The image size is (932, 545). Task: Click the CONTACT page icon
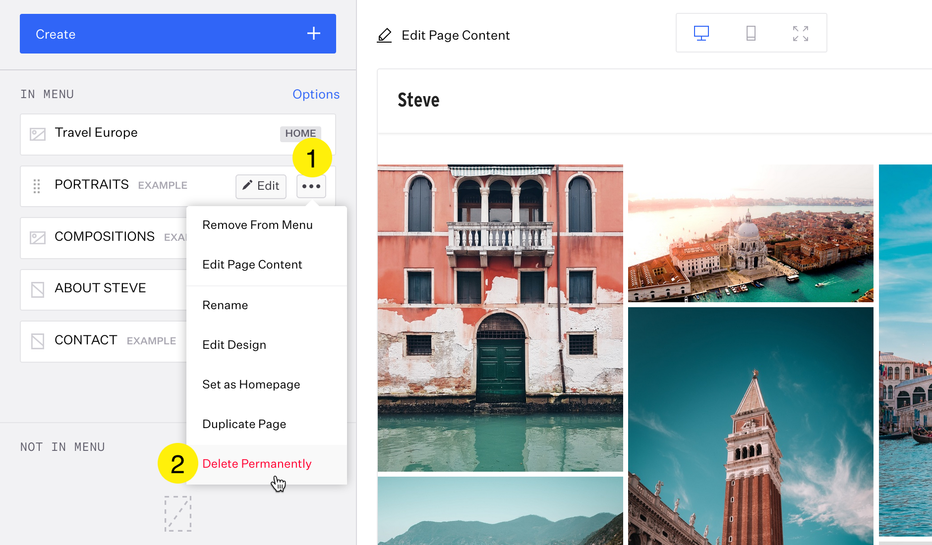coord(38,341)
